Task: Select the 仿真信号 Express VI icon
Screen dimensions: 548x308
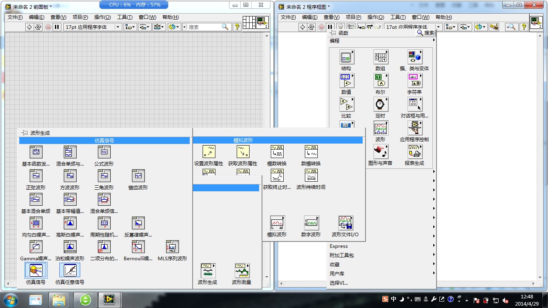Action: pyautogui.click(x=36, y=270)
